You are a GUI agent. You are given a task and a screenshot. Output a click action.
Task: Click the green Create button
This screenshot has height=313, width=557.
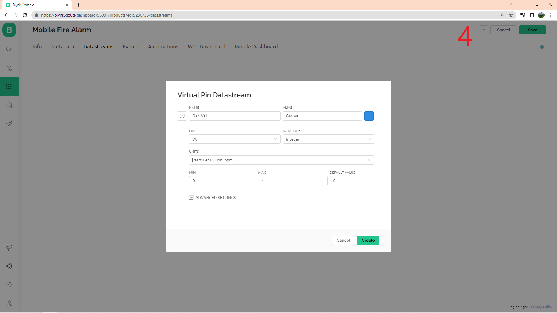pos(368,240)
